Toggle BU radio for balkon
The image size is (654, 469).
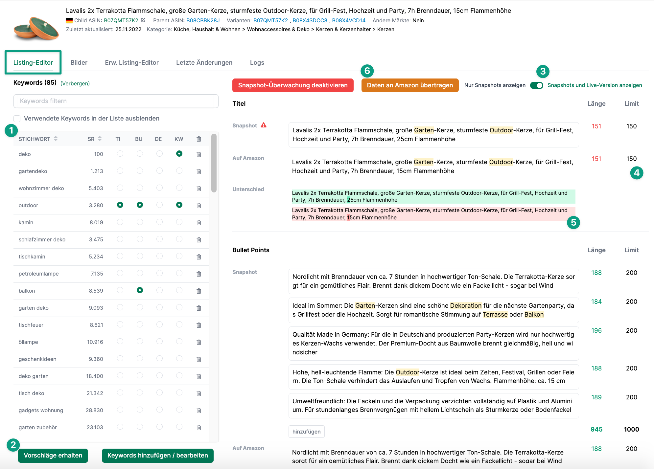point(140,290)
